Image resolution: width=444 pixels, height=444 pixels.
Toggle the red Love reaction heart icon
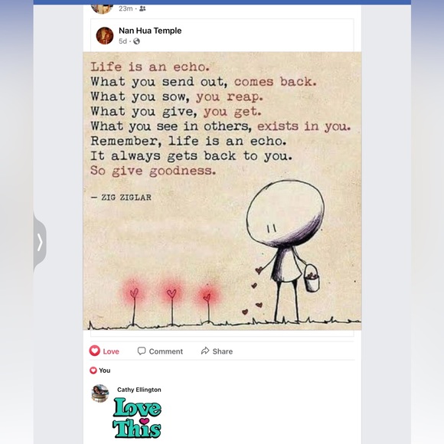[x=95, y=351]
